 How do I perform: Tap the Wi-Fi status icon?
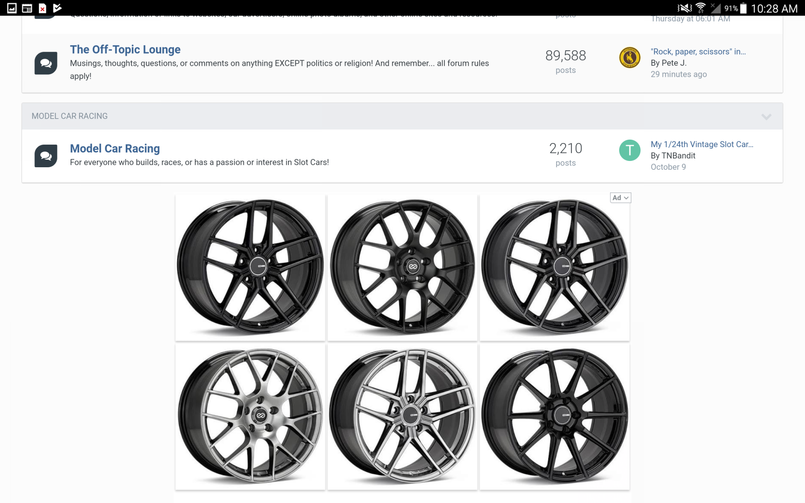tap(700, 8)
